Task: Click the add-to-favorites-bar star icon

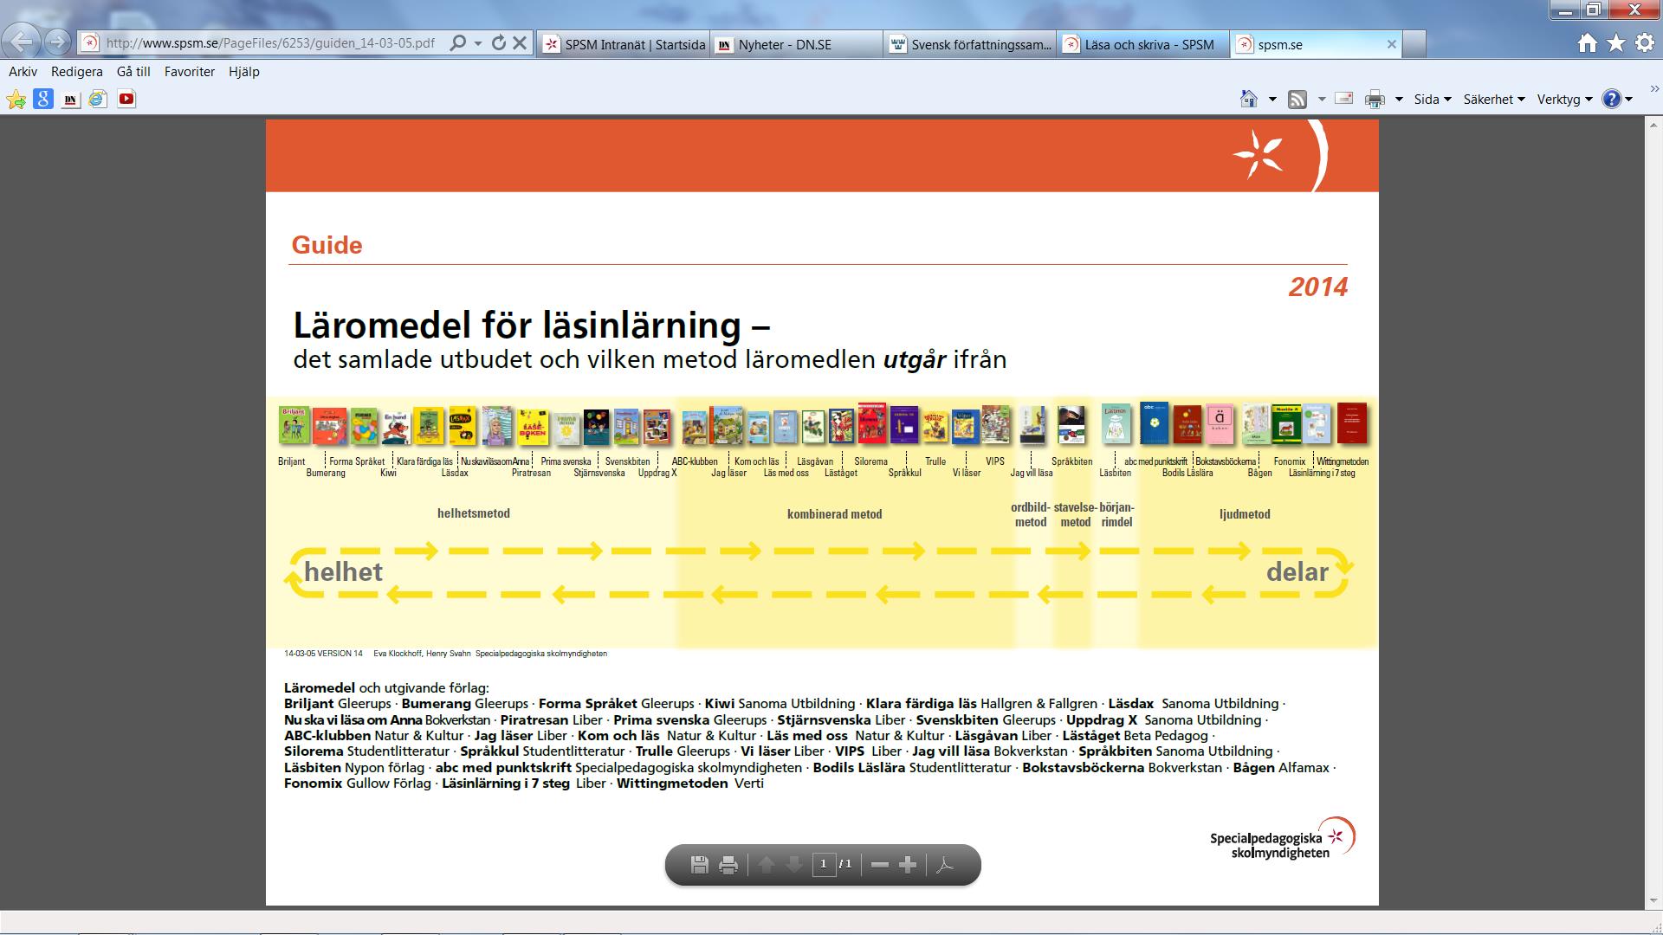Action: [16, 100]
